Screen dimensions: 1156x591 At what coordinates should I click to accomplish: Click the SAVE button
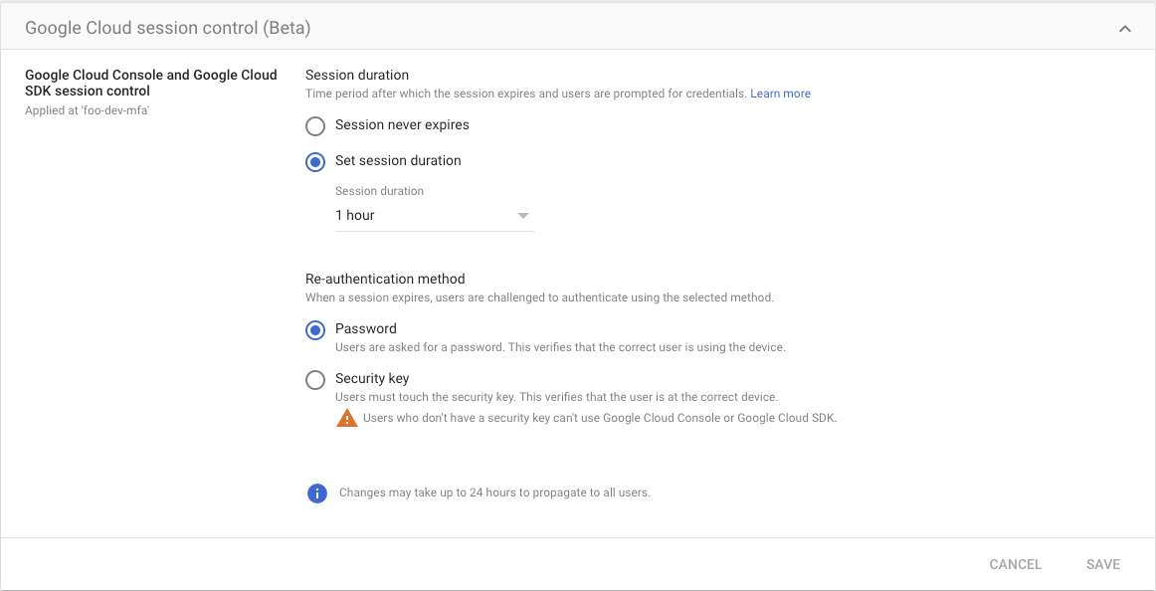click(1103, 564)
